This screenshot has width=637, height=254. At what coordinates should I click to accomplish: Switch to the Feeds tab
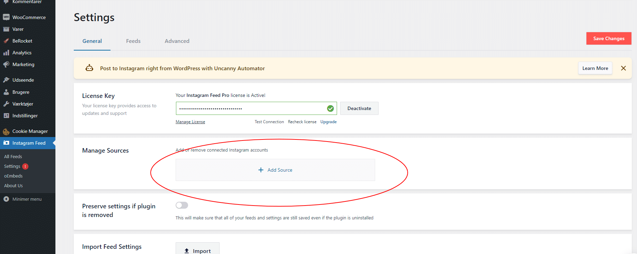[133, 41]
